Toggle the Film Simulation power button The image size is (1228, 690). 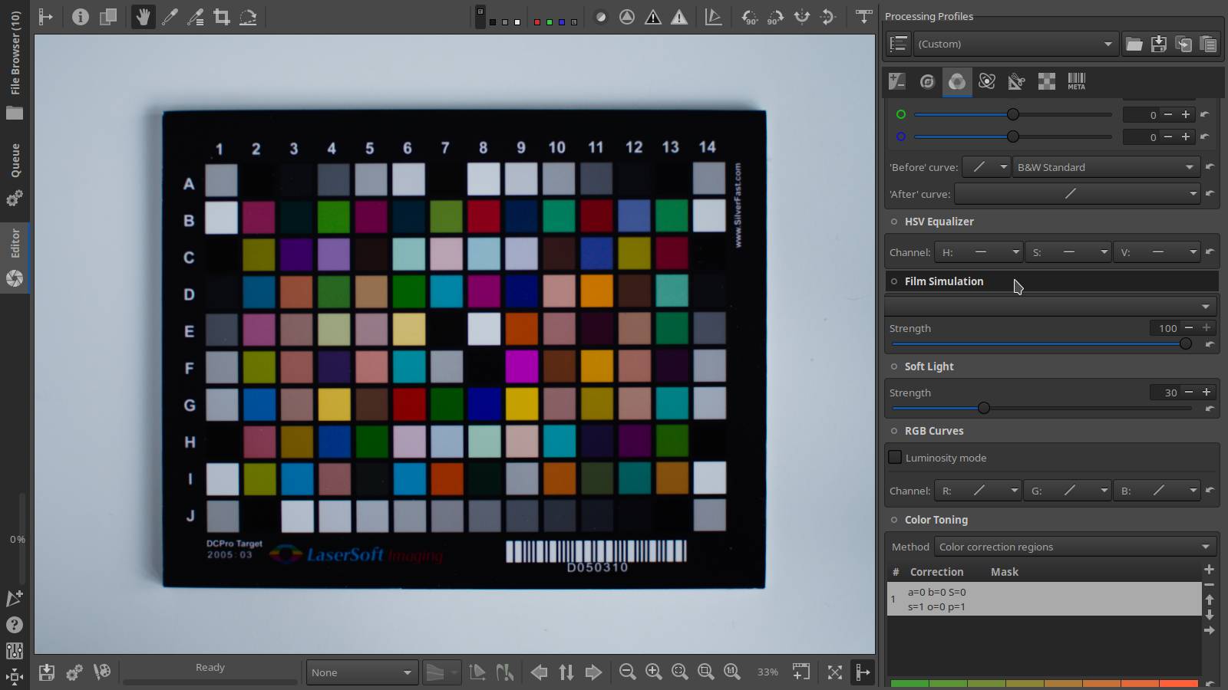pos(894,281)
